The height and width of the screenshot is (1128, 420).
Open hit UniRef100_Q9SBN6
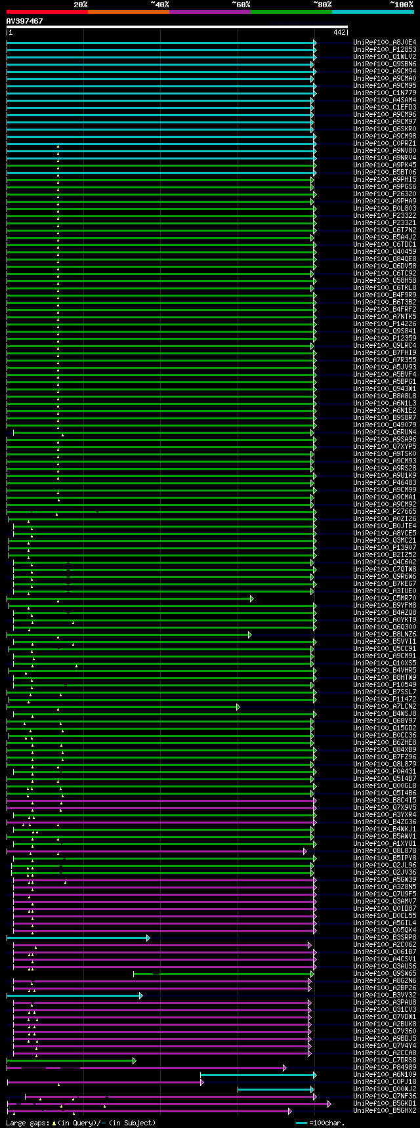[x=385, y=64]
